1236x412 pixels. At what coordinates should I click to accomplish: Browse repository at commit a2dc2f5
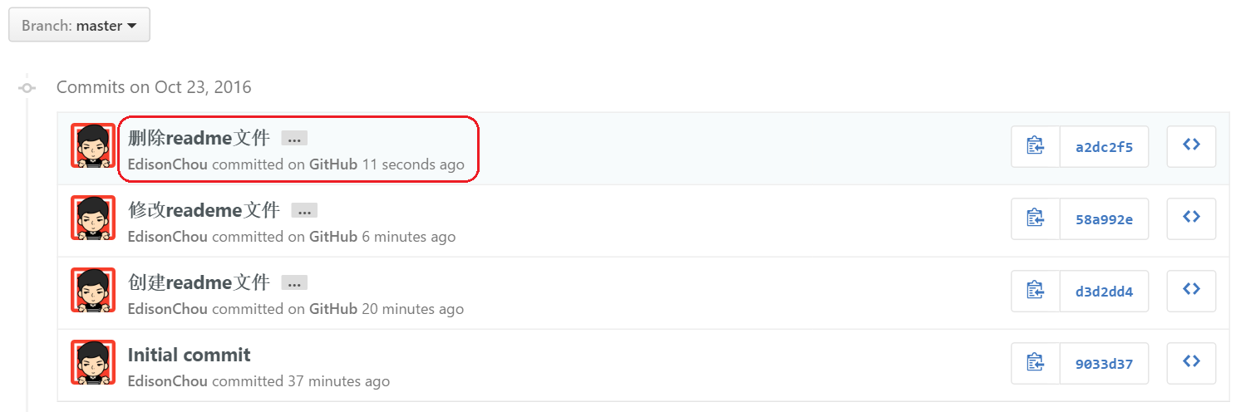coord(1191,146)
